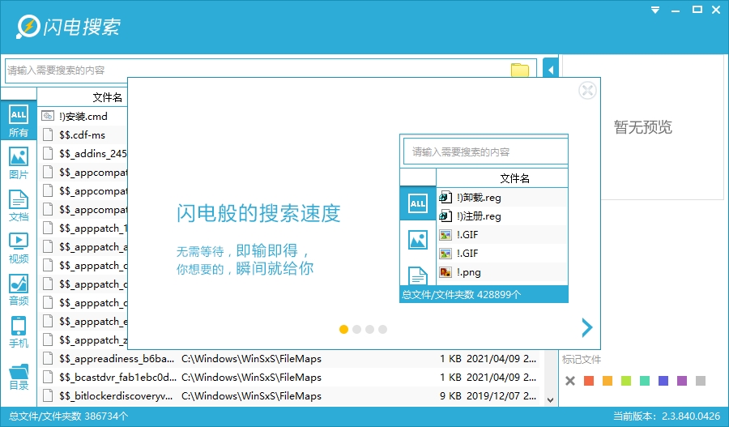This screenshot has height=427, width=729.
Task: Pick the gray mark color
Action: [701, 381]
